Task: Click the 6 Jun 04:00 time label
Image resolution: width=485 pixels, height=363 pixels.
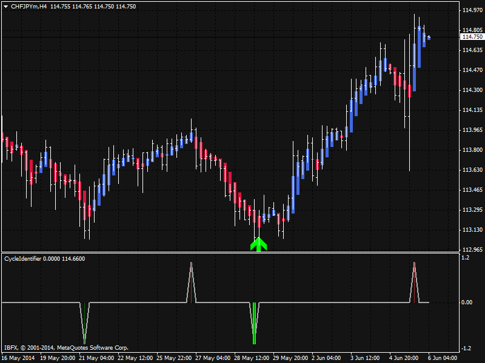Action: coord(444,357)
